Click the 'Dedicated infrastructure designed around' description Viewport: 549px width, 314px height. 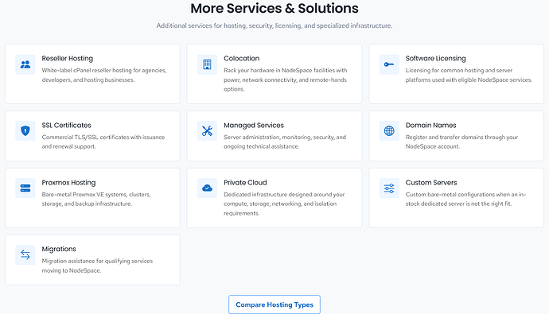[284, 204]
